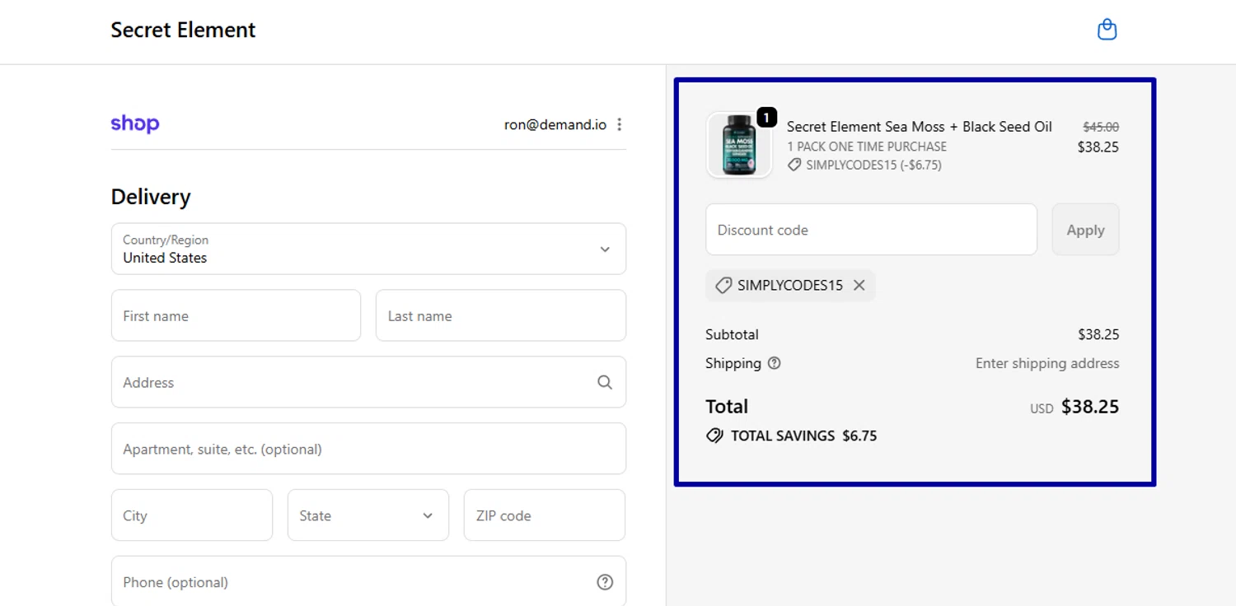
Task: Open the Country/Region dropdown
Action: pos(368,249)
